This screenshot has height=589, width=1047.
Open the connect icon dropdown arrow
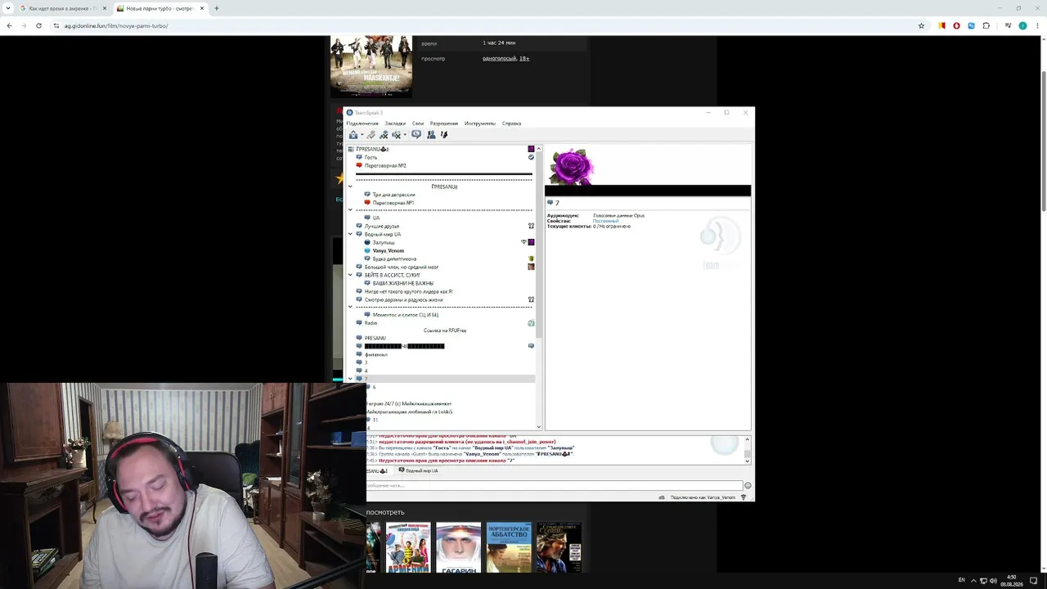[x=361, y=136]
